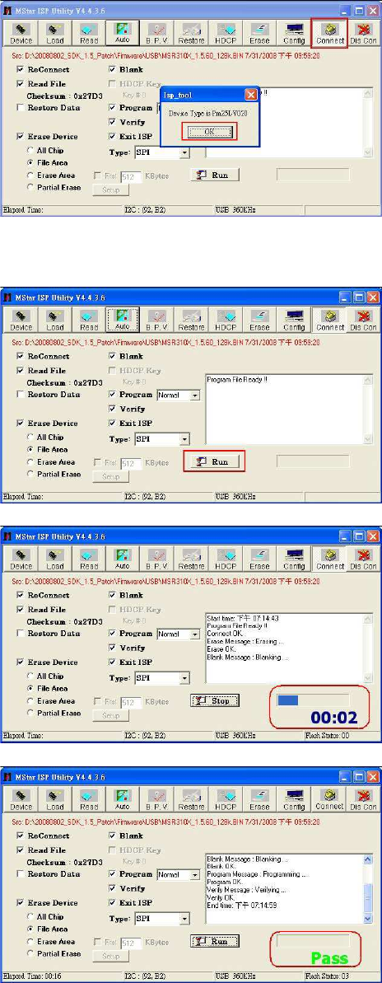Toggle Verify checkbox in window with Stop button
The image size is (382, 983).
click(112, 648)
